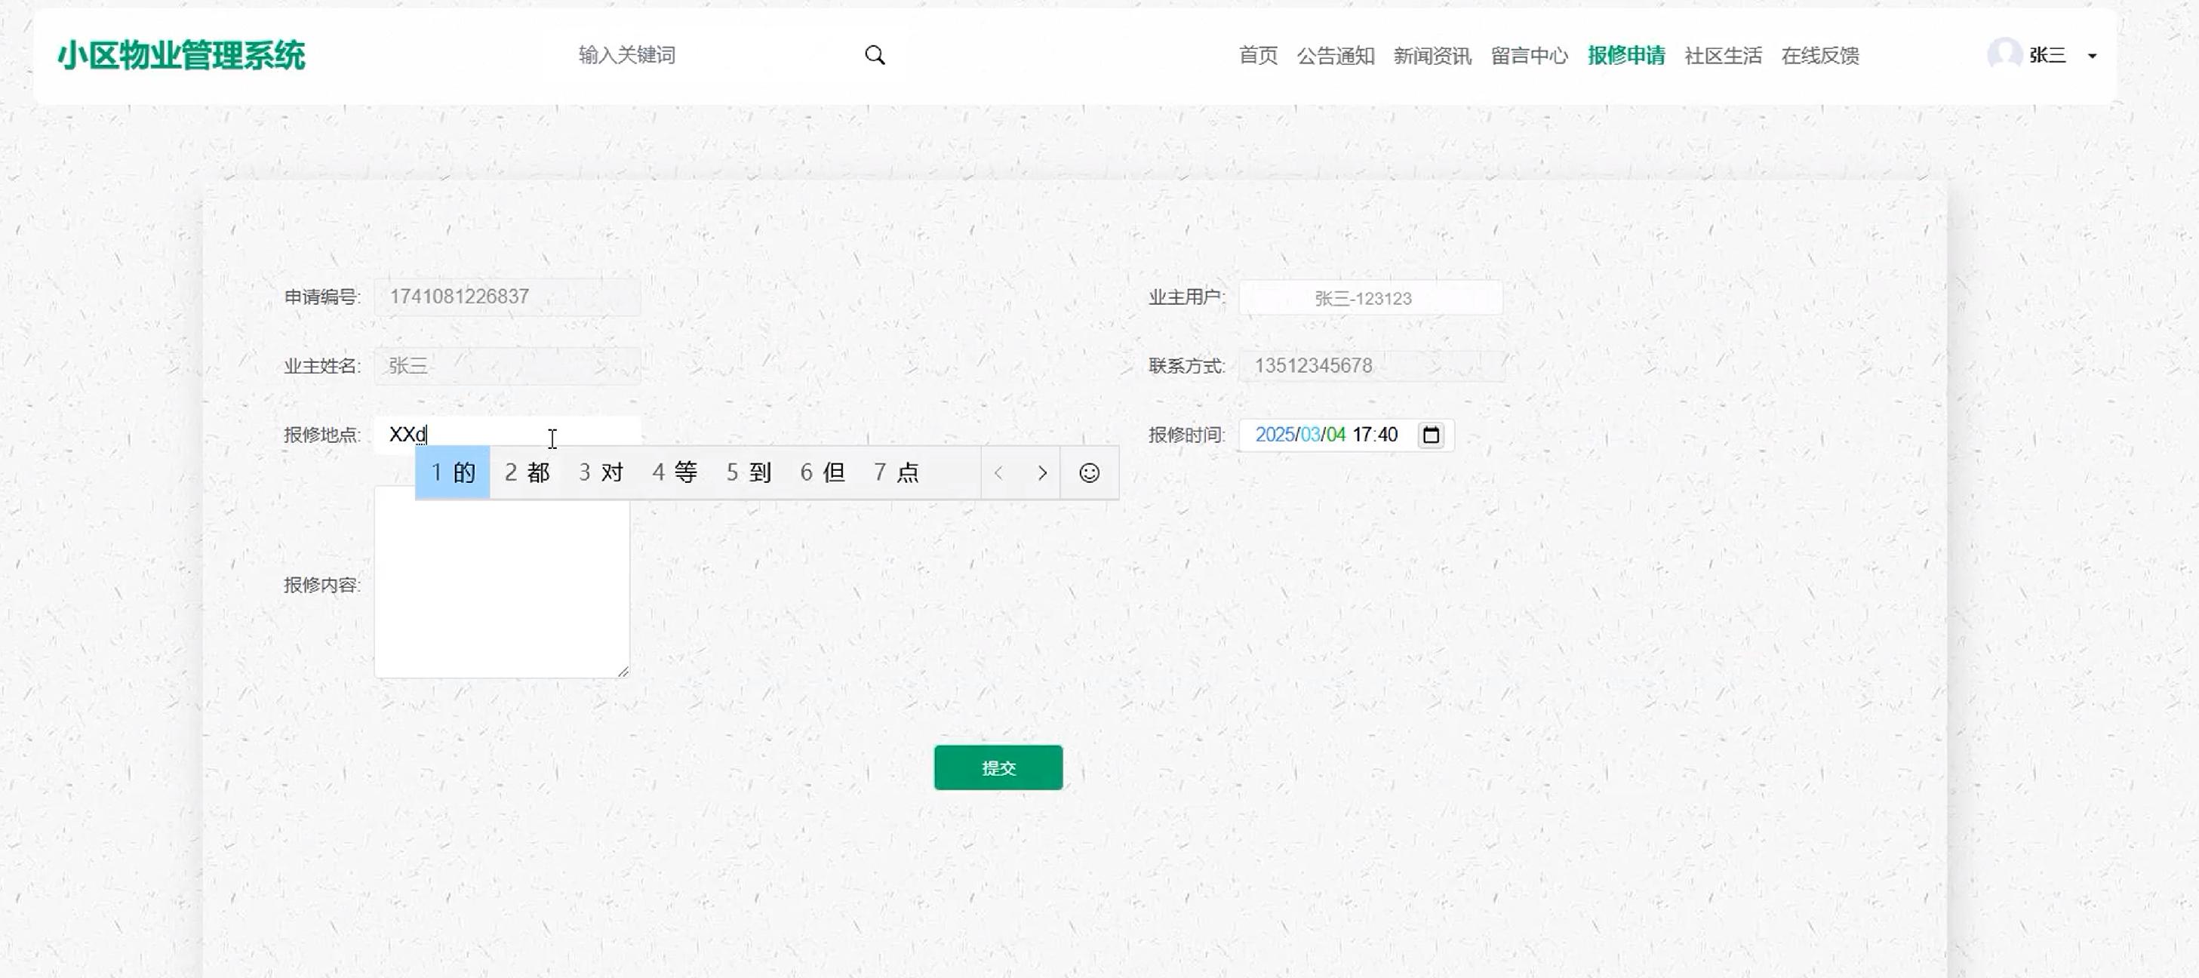Click the 小区物业管理系统 site title
This screenshot has height=978, width=2199.
tap(181, 56)
